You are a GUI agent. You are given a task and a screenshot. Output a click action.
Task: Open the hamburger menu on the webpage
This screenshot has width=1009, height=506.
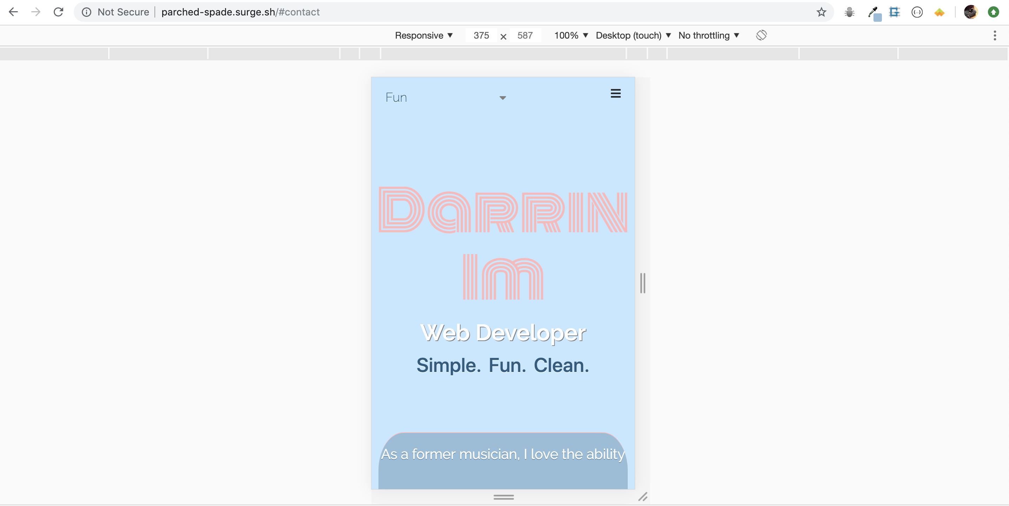tap(615, 94)
